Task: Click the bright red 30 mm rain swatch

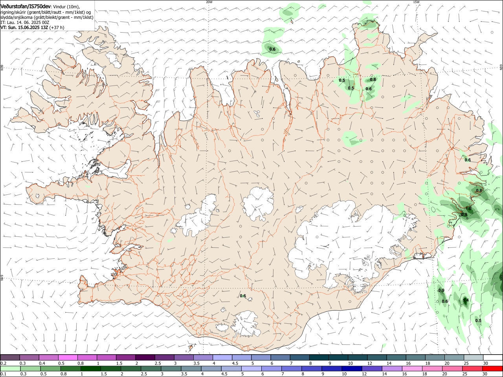Action: tap(492, 368)
